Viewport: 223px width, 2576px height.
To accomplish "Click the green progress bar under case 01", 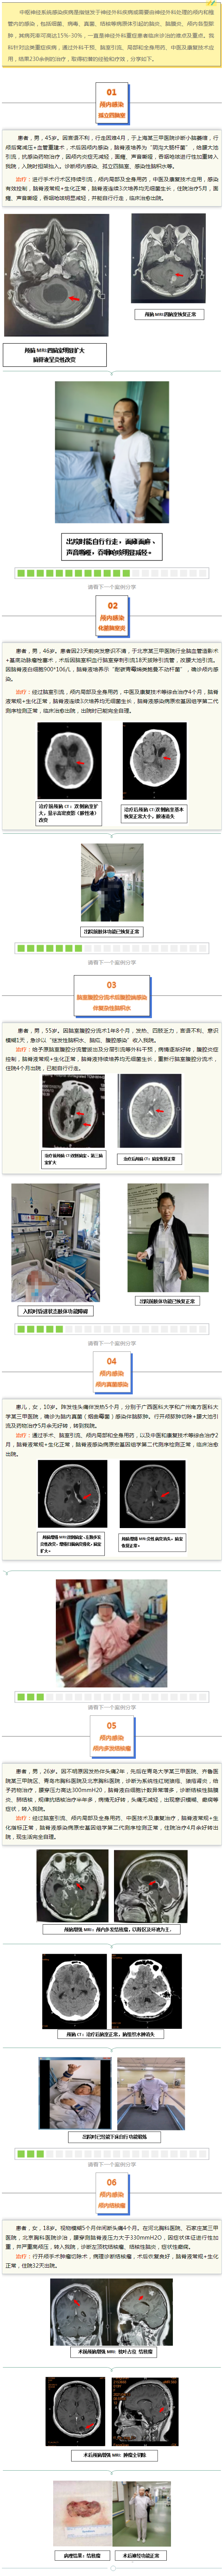I will [x=111, y=573].
